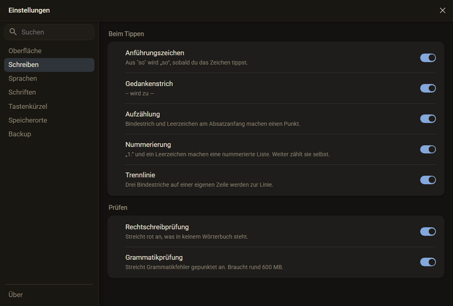Switch to the Backup section
Image resolution: width=453 pixels, height=306 pixels.
tap(49, 134)
